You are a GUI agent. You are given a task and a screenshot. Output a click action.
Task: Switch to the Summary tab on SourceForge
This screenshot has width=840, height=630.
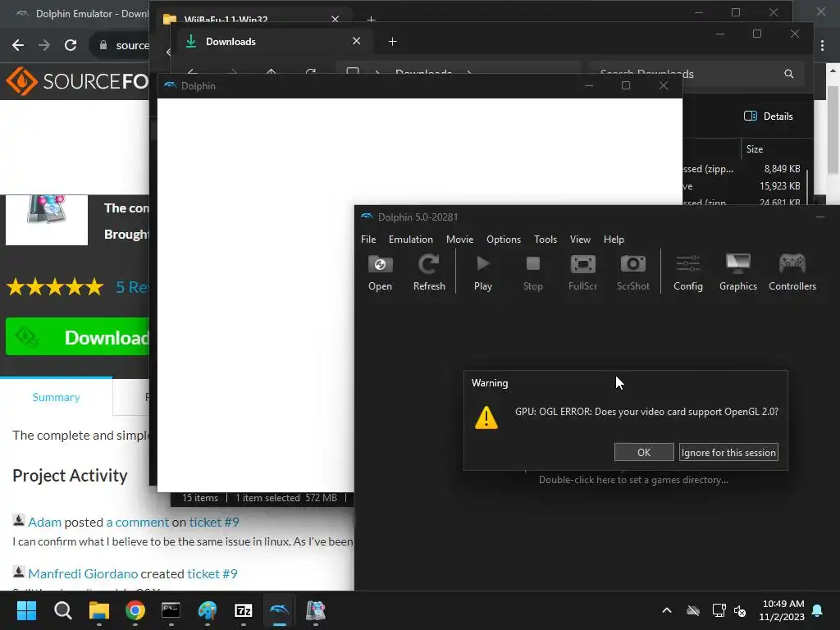56,397
